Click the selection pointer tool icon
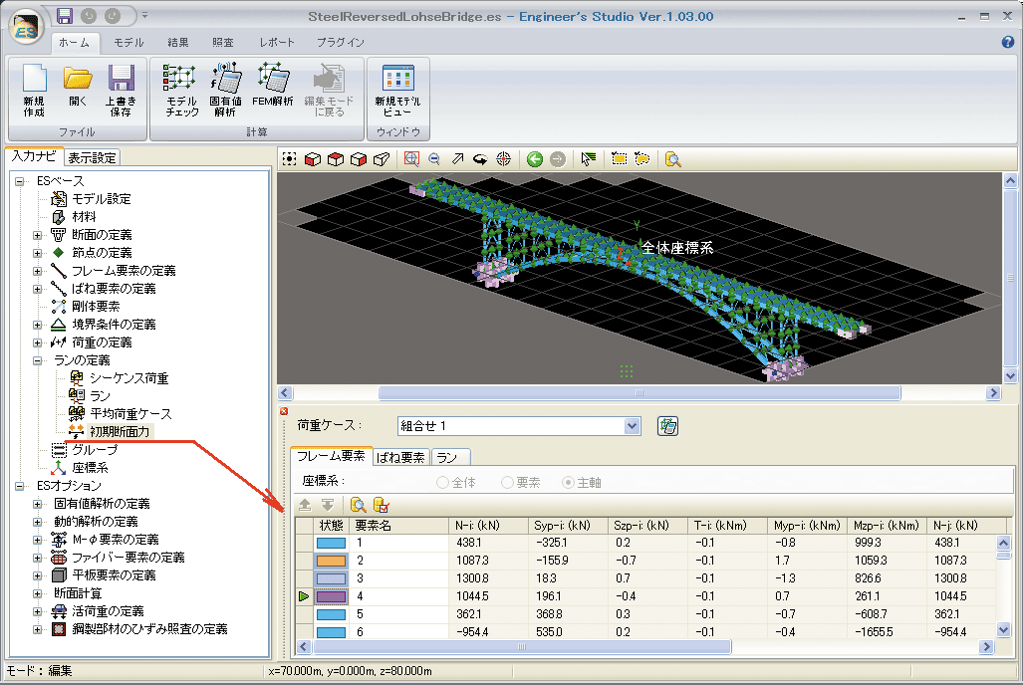This screenshot has height=685, width=1023. [x=589, y=159]
